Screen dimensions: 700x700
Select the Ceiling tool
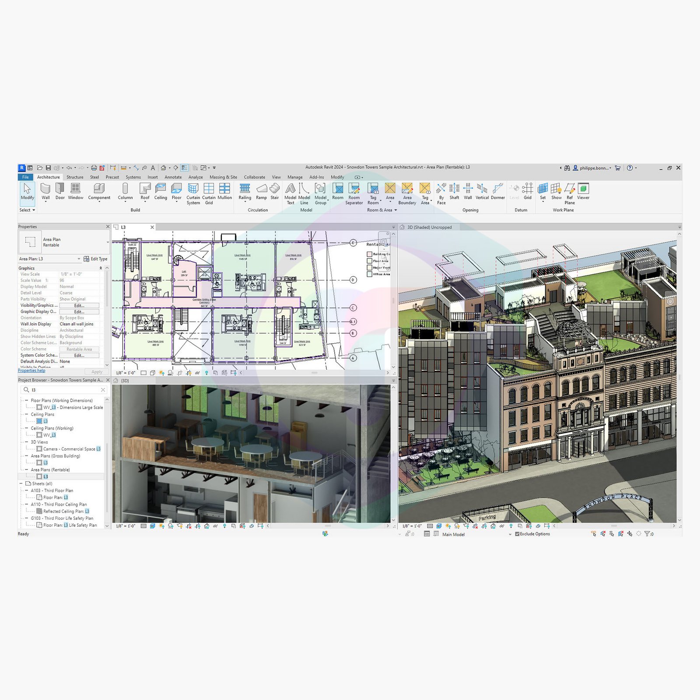(161, 192)
